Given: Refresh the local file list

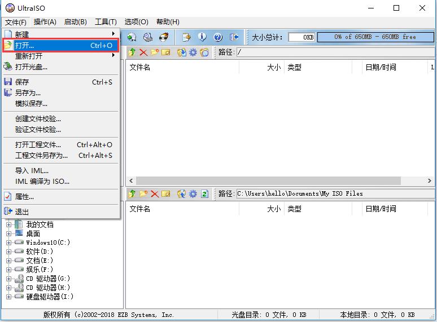Looking at the screenshot, I should (x=204, y=193).
